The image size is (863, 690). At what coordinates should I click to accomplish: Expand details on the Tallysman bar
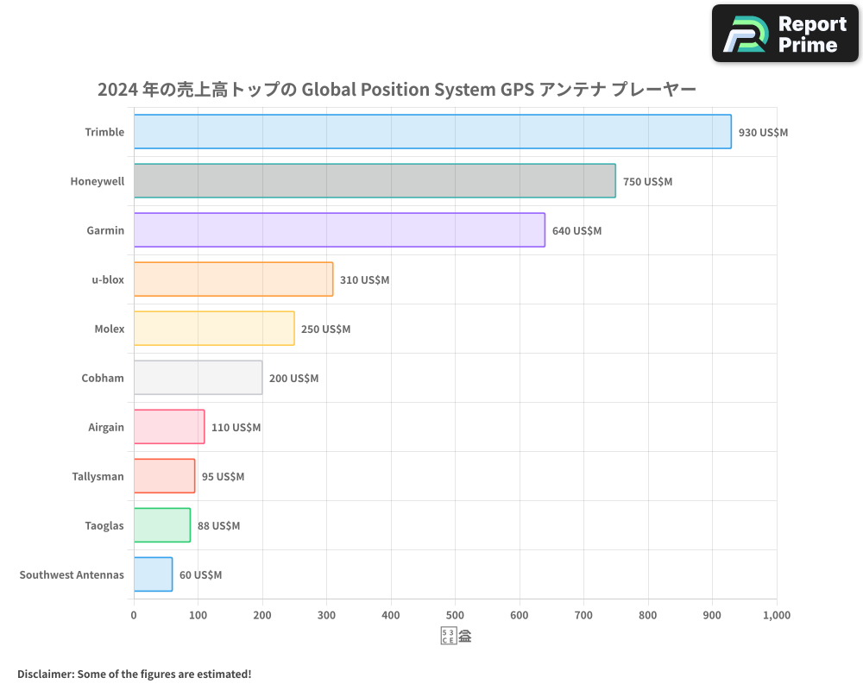pos(164,476)
